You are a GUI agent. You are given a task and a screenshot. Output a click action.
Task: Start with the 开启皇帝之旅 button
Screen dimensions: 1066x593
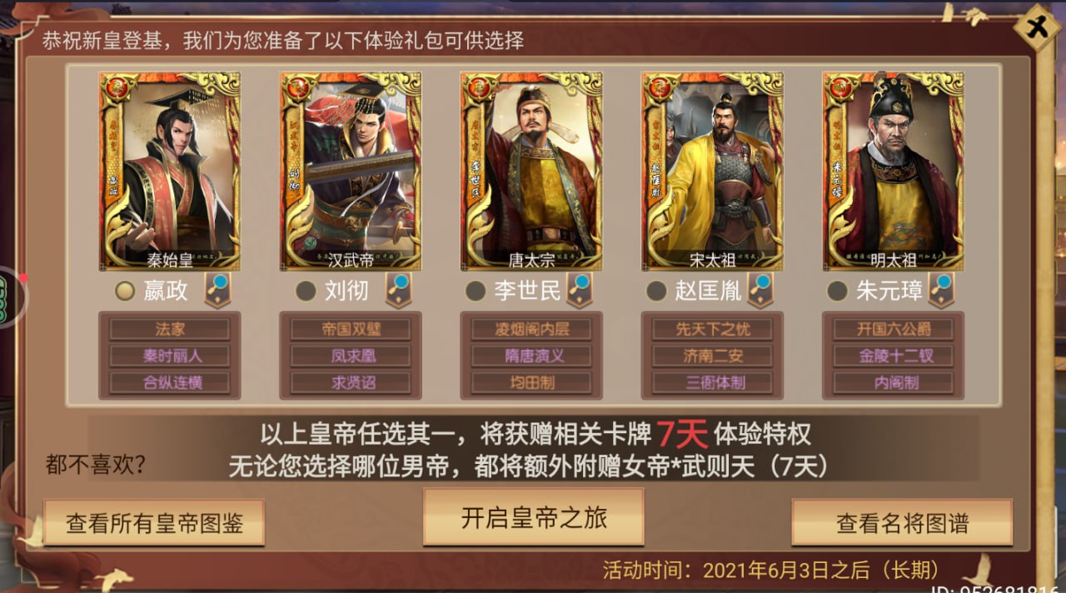point(534,518)
